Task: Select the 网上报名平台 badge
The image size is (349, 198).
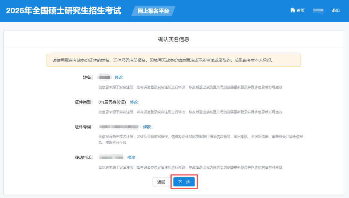Action: pos(153,11)
